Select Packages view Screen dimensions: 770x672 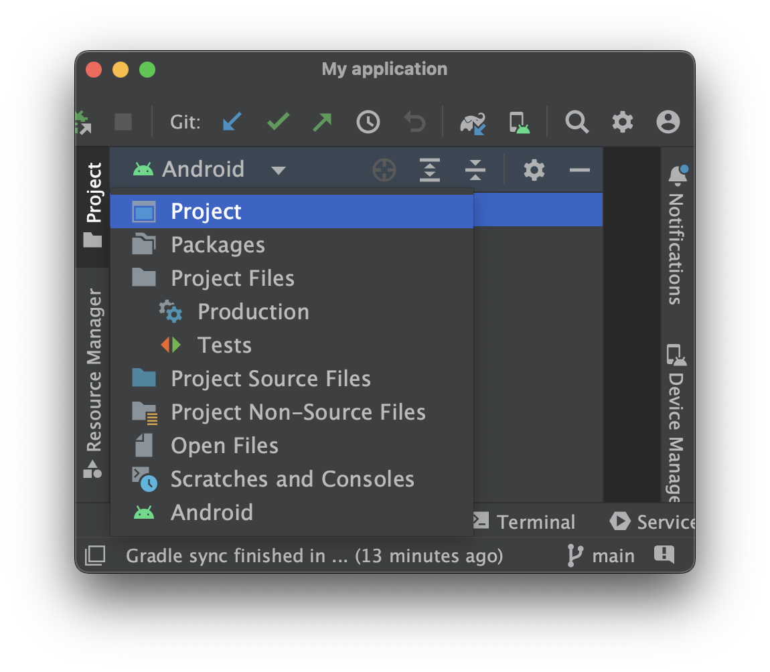292,244
